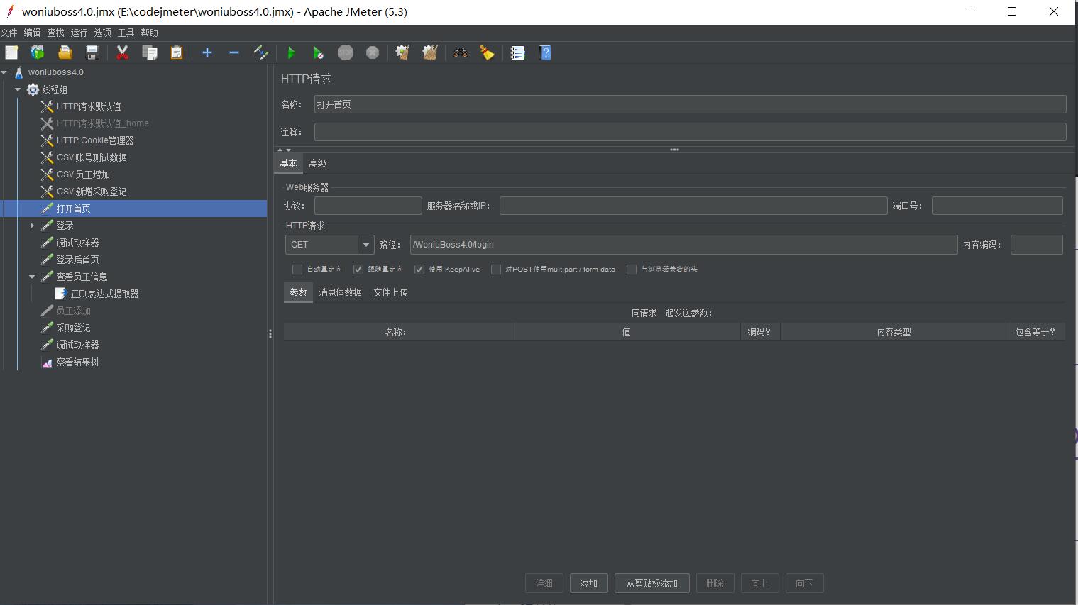
Task: Click the Clear all results icon
Action: pos(430,52)
